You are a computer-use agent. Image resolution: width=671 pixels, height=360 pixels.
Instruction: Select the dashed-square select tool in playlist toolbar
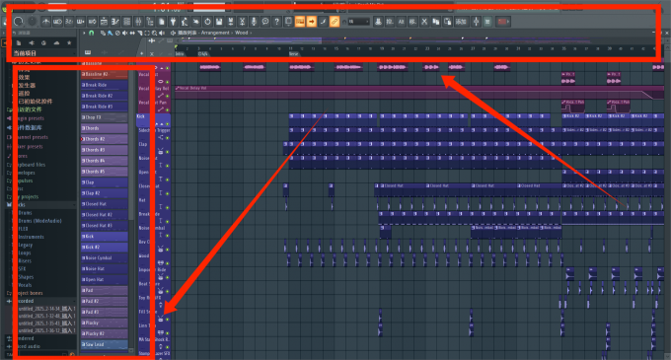[x=147, y=33]
